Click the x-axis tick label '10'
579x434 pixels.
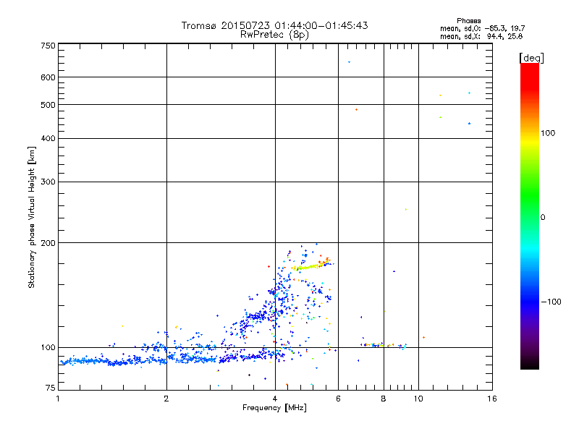pos(418,399)
